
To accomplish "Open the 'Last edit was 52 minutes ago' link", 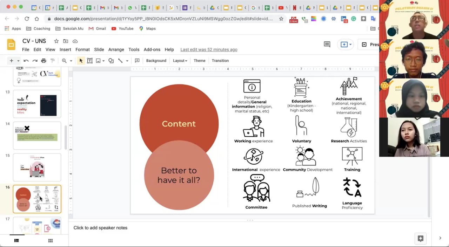I will pos(209,49).
